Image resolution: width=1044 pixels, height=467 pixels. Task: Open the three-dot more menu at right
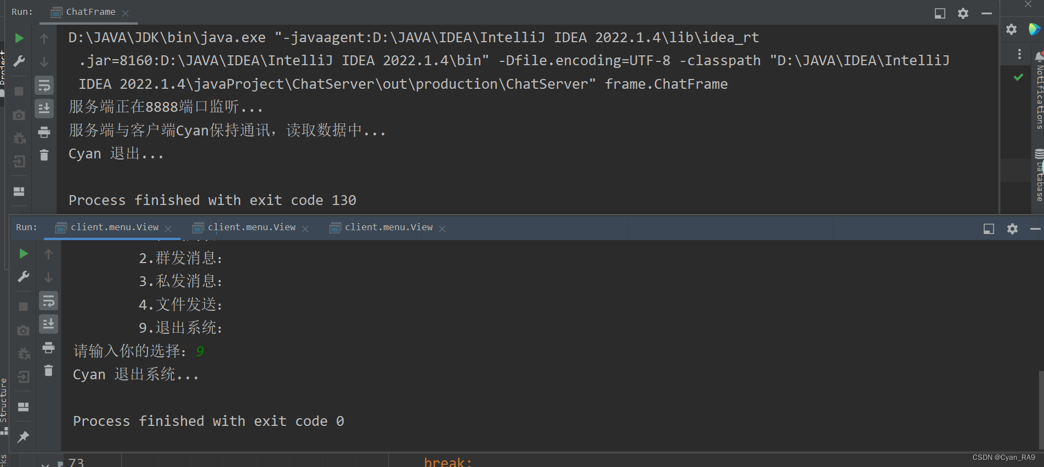pyautogui.click(x=1019, y=54)
